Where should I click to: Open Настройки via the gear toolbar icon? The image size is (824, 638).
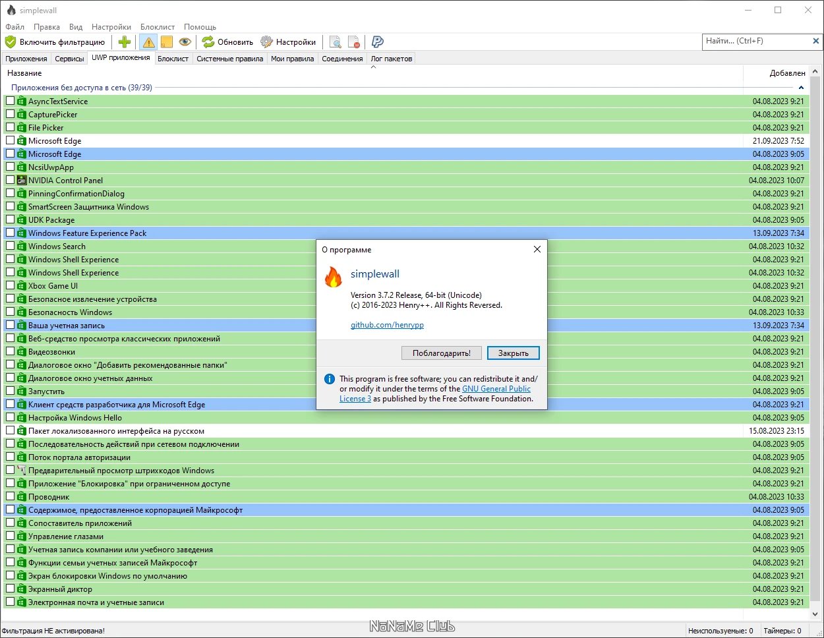(x=266, y=42)
